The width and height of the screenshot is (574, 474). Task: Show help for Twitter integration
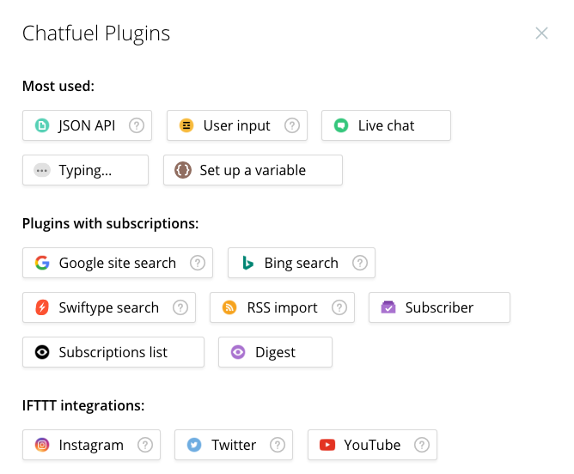277,445
